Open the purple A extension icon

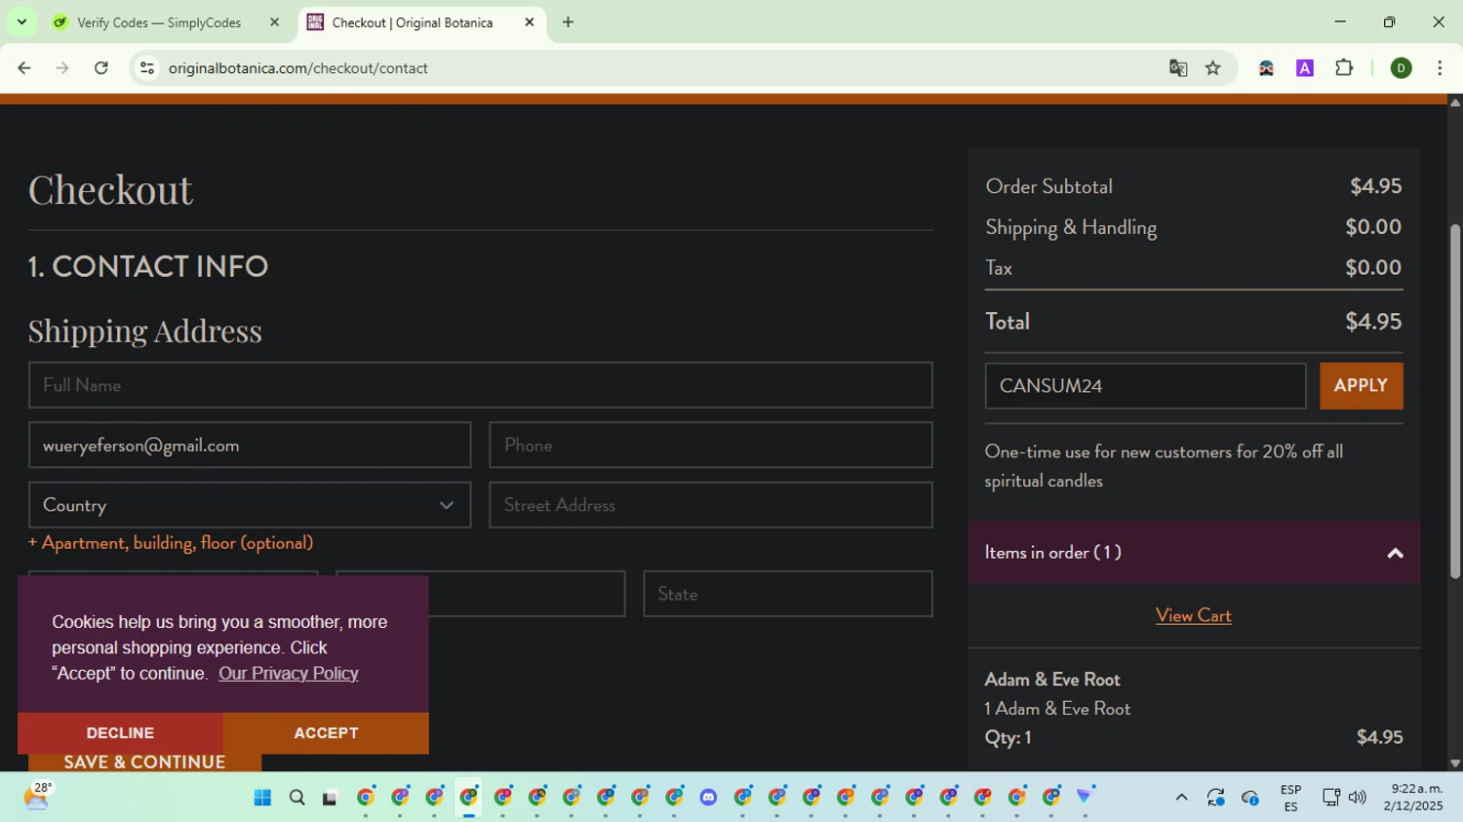1305,68
